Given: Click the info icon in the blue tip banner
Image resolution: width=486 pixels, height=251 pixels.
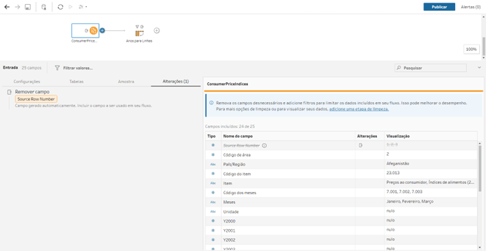Looking at the screenshot, I should (211, 103).
